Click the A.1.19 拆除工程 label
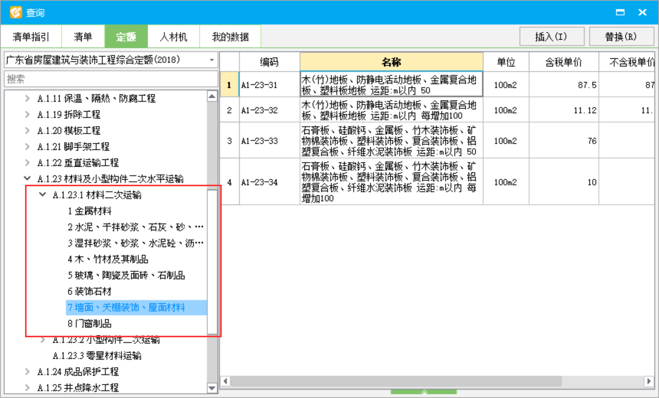The width and height of the screenshot is (659, 398). click(69, 115)
